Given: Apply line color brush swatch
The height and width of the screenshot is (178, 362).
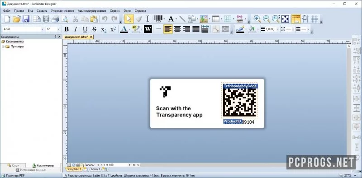Looking at the screenshot, I should pyautogui.click(x=240, y=29).
